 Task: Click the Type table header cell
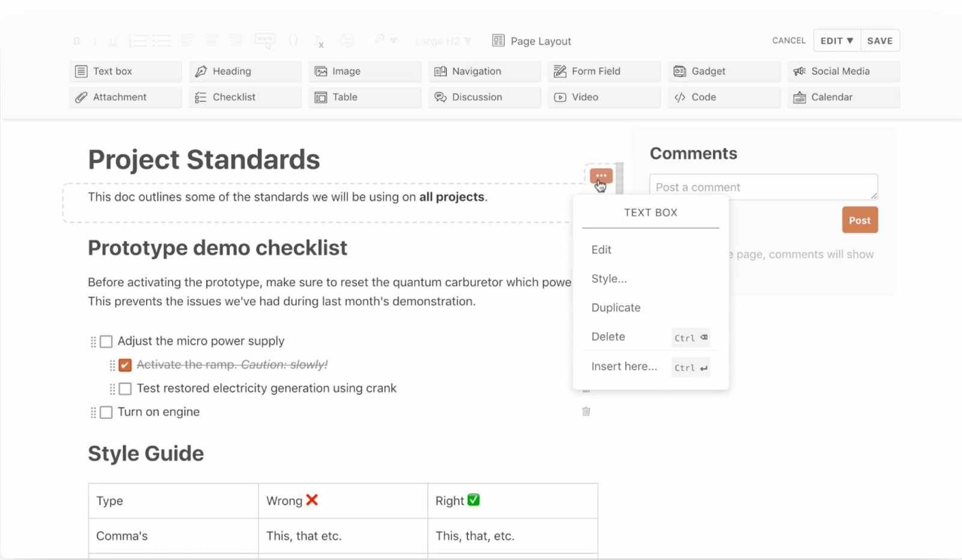[x=173, y=501]
